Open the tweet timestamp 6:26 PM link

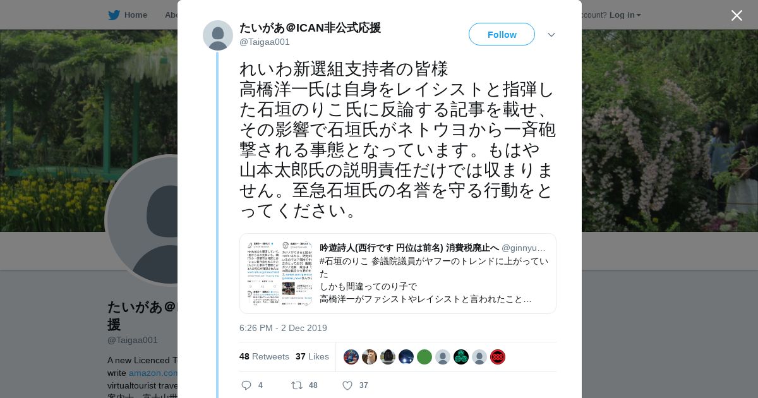click(x=283, y=328)
